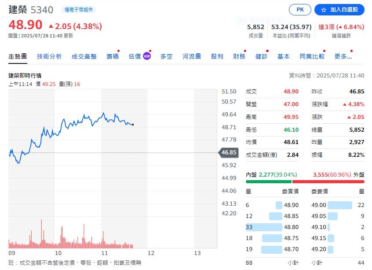Open the 更多... dropdown menu
The width and height of the screenshot is (372, 270).
[x=343, y=56]
